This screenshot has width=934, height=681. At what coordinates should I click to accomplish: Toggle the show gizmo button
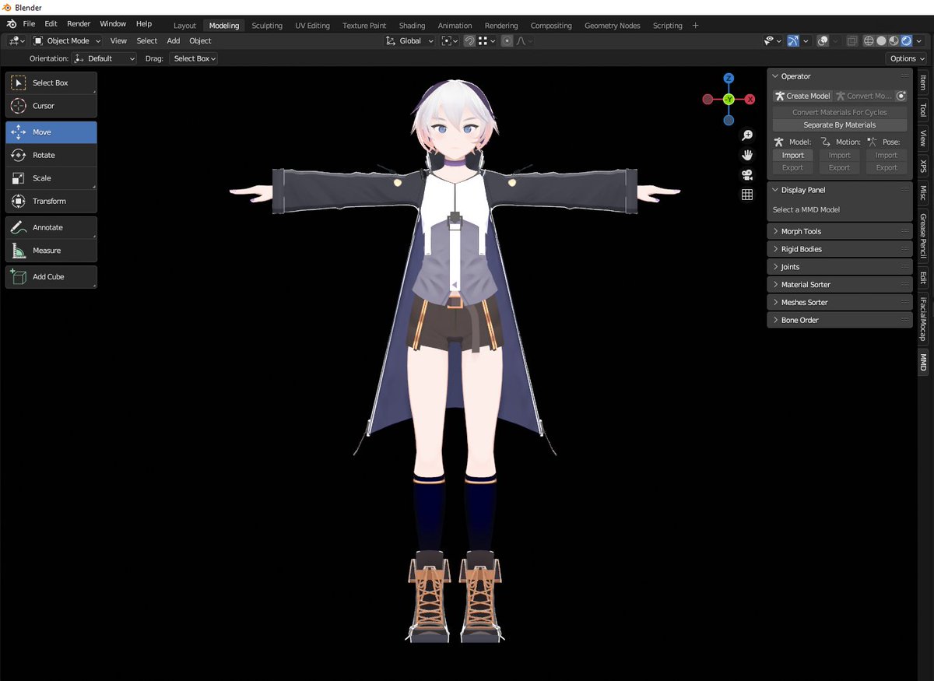pos(793,41)
